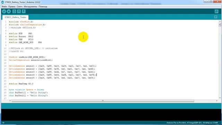
Task: Click the Upload sketch arrow button
Action: point(9,11)
